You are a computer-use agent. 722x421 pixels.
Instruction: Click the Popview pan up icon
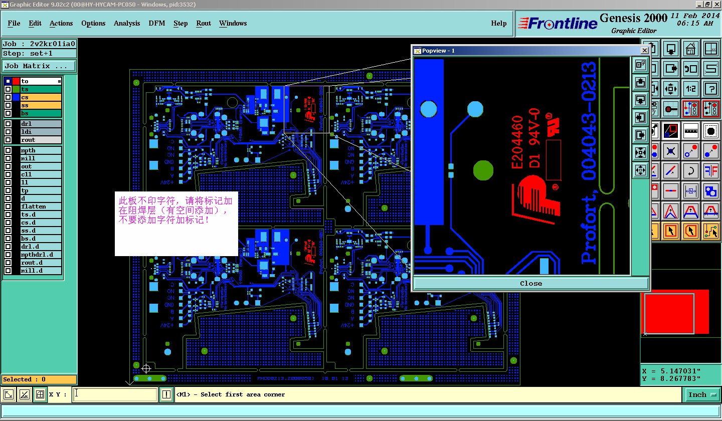[640, 83]
